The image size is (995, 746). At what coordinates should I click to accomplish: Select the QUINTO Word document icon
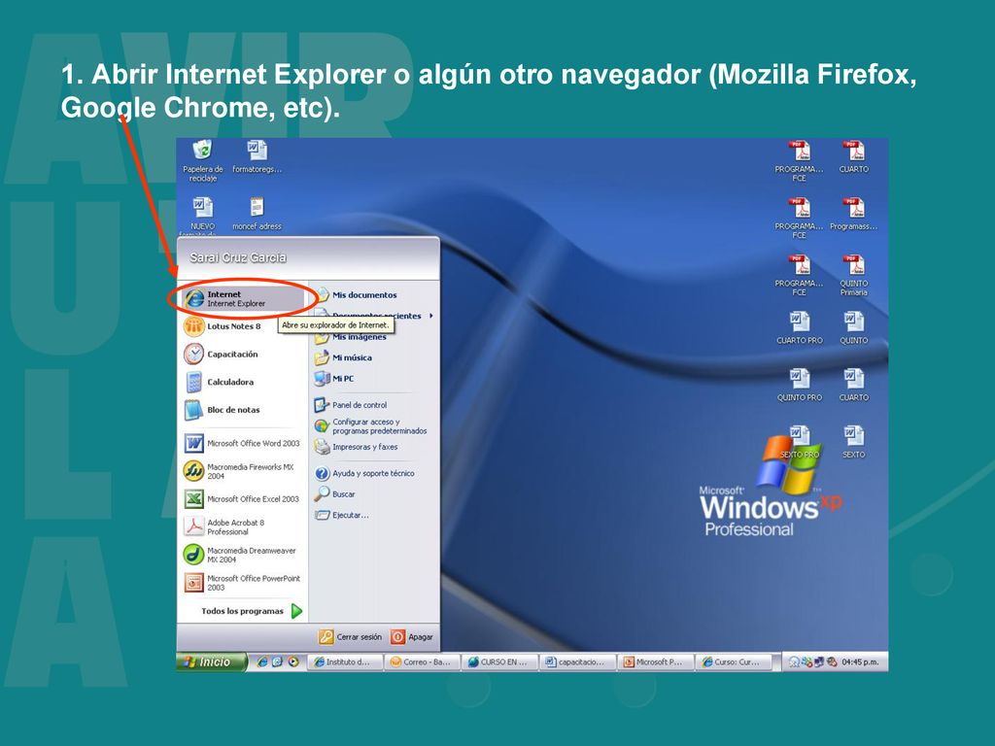point(853,328)
